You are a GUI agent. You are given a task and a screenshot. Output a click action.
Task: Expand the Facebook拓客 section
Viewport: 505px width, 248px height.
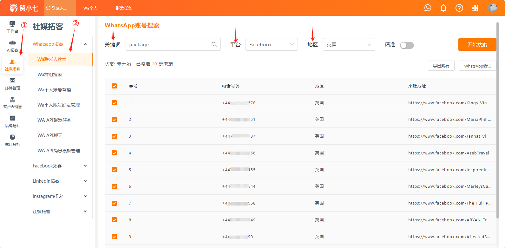point(60,166)
